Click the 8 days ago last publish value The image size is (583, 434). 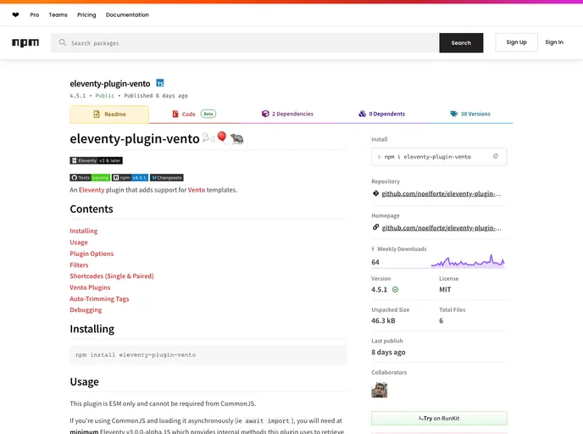tap(388, 352)
